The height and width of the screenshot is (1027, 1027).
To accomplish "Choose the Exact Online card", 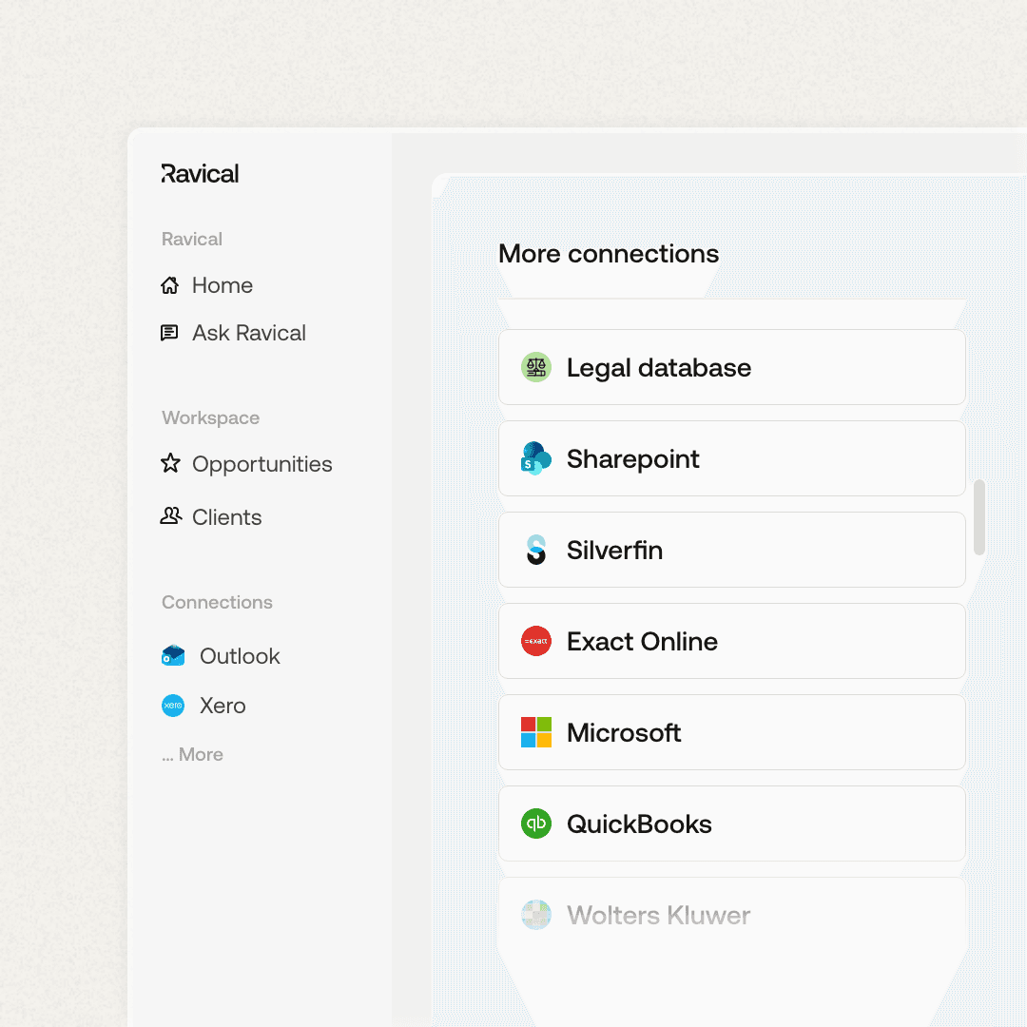I will [x=731, y=641].
